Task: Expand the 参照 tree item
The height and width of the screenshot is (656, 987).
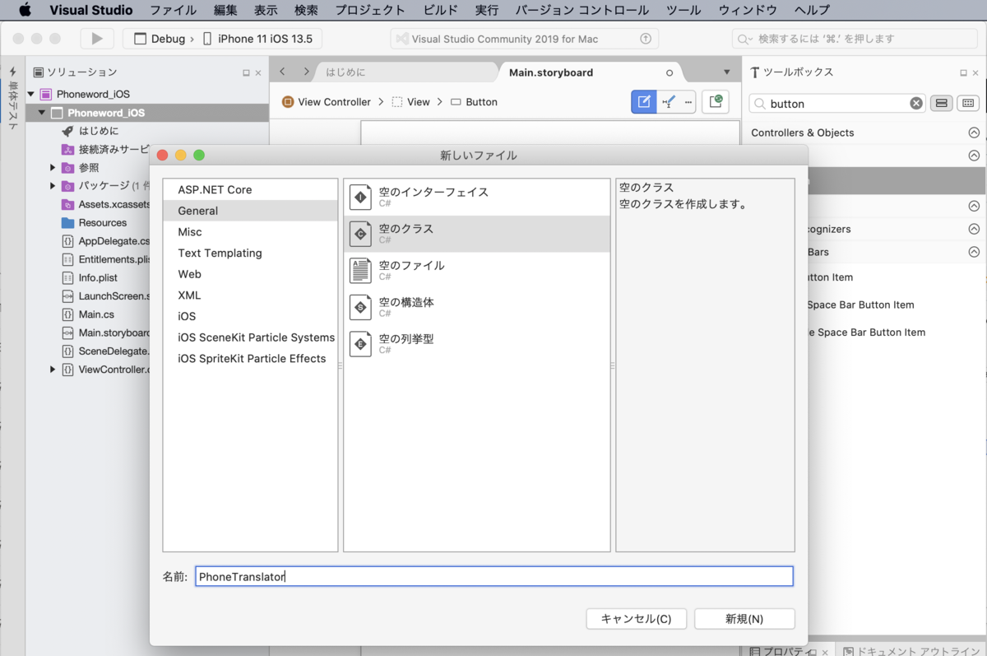Action: click(52, 167)
